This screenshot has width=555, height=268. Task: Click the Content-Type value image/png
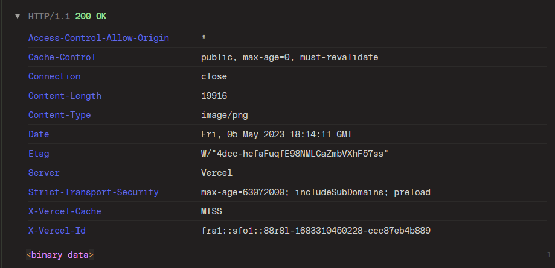[225, 115]
